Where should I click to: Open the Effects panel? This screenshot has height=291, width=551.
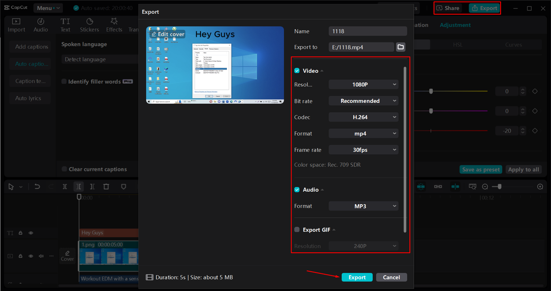point(114,25)
